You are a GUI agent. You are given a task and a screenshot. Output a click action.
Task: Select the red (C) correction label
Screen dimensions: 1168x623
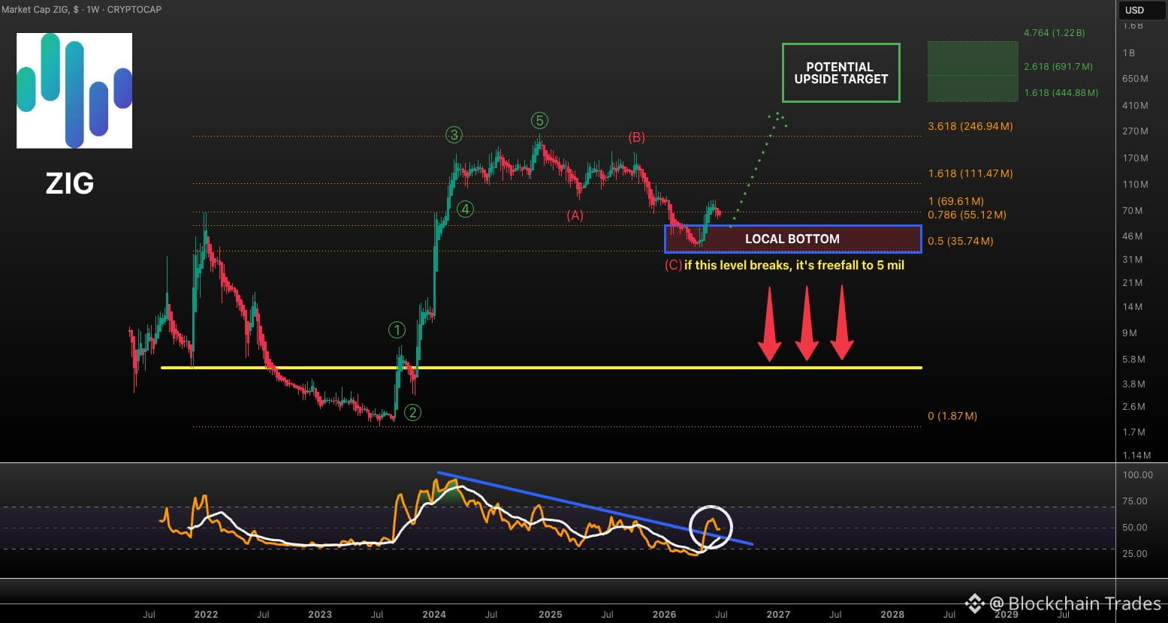point(674,265)
